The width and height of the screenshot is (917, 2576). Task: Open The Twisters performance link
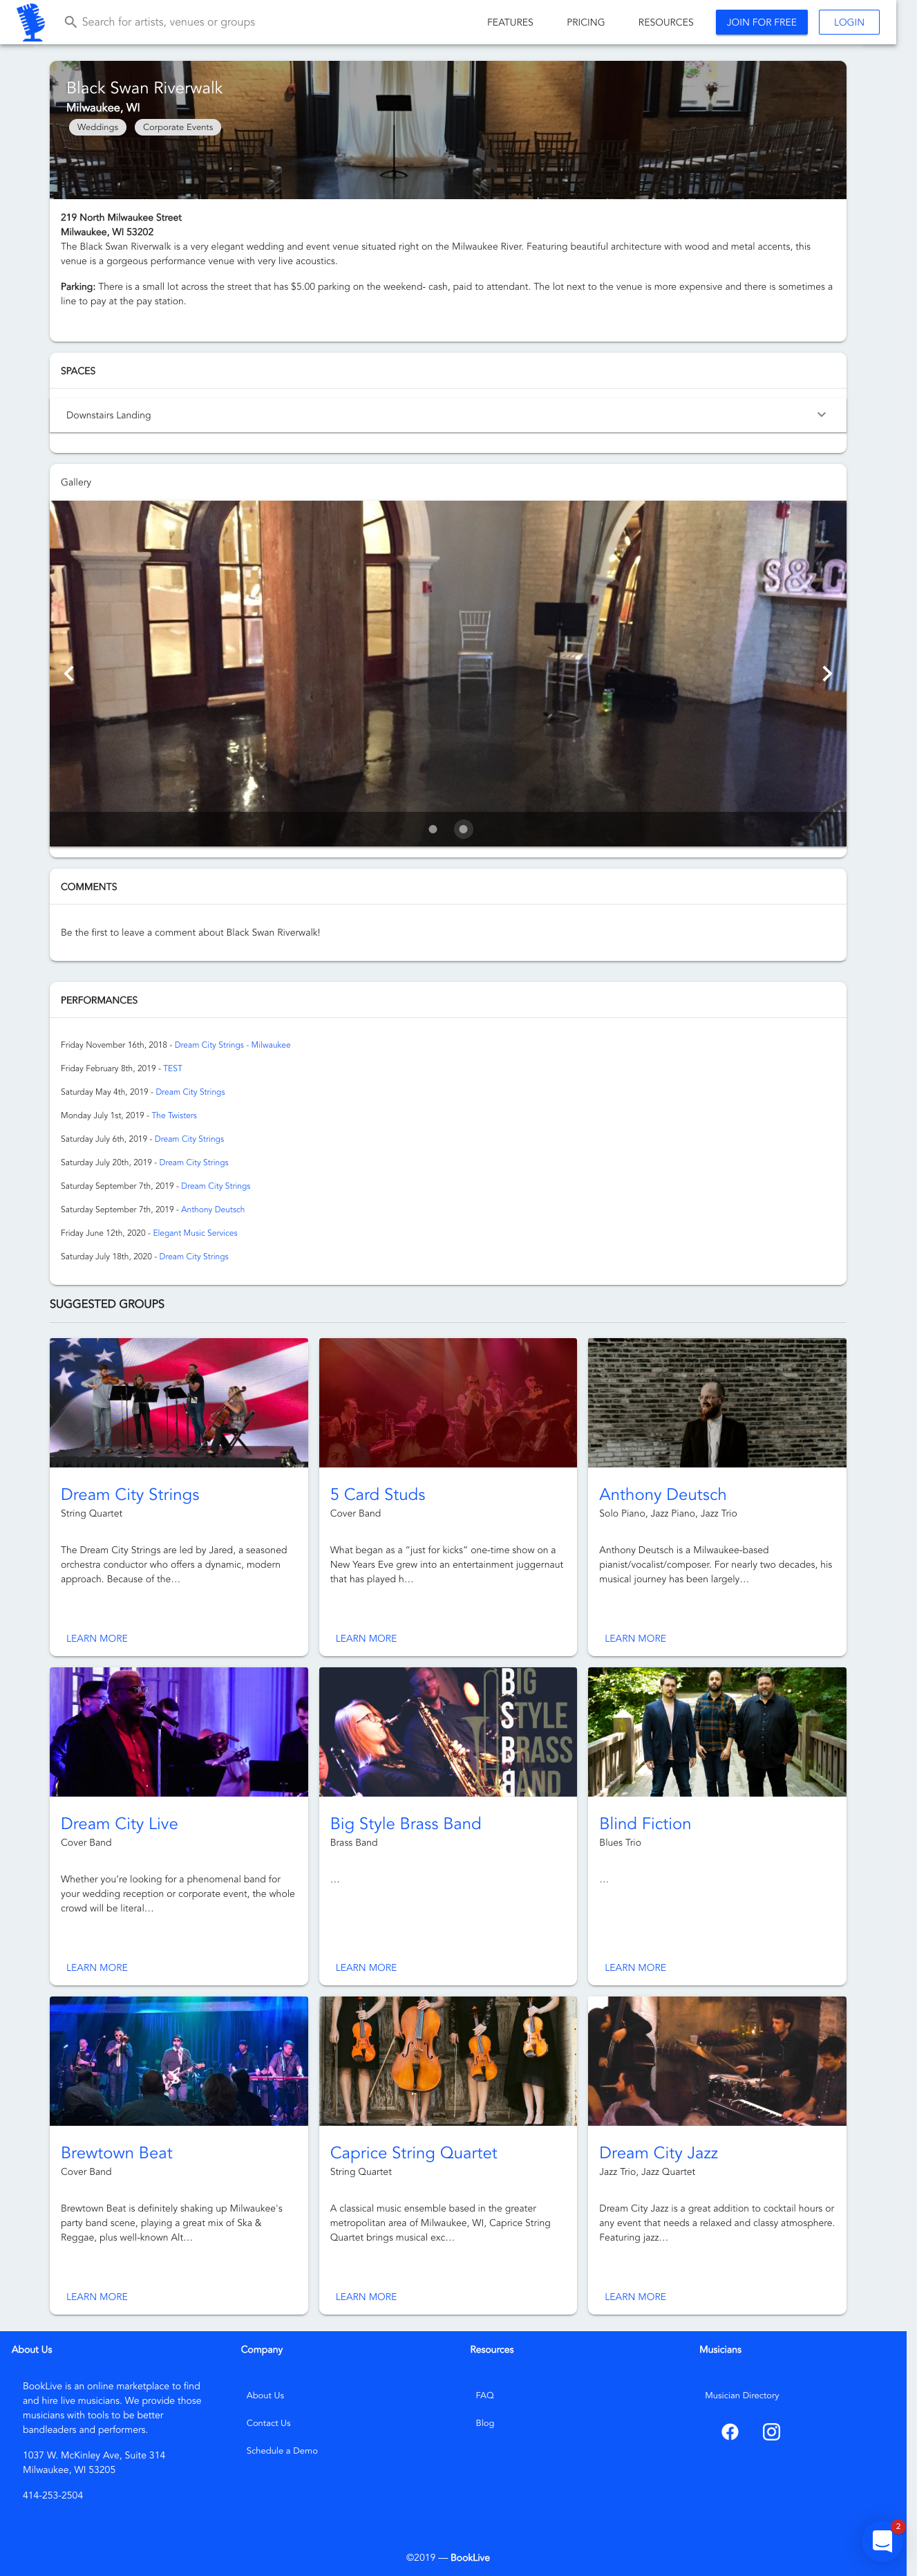[x=174, y=1115]
